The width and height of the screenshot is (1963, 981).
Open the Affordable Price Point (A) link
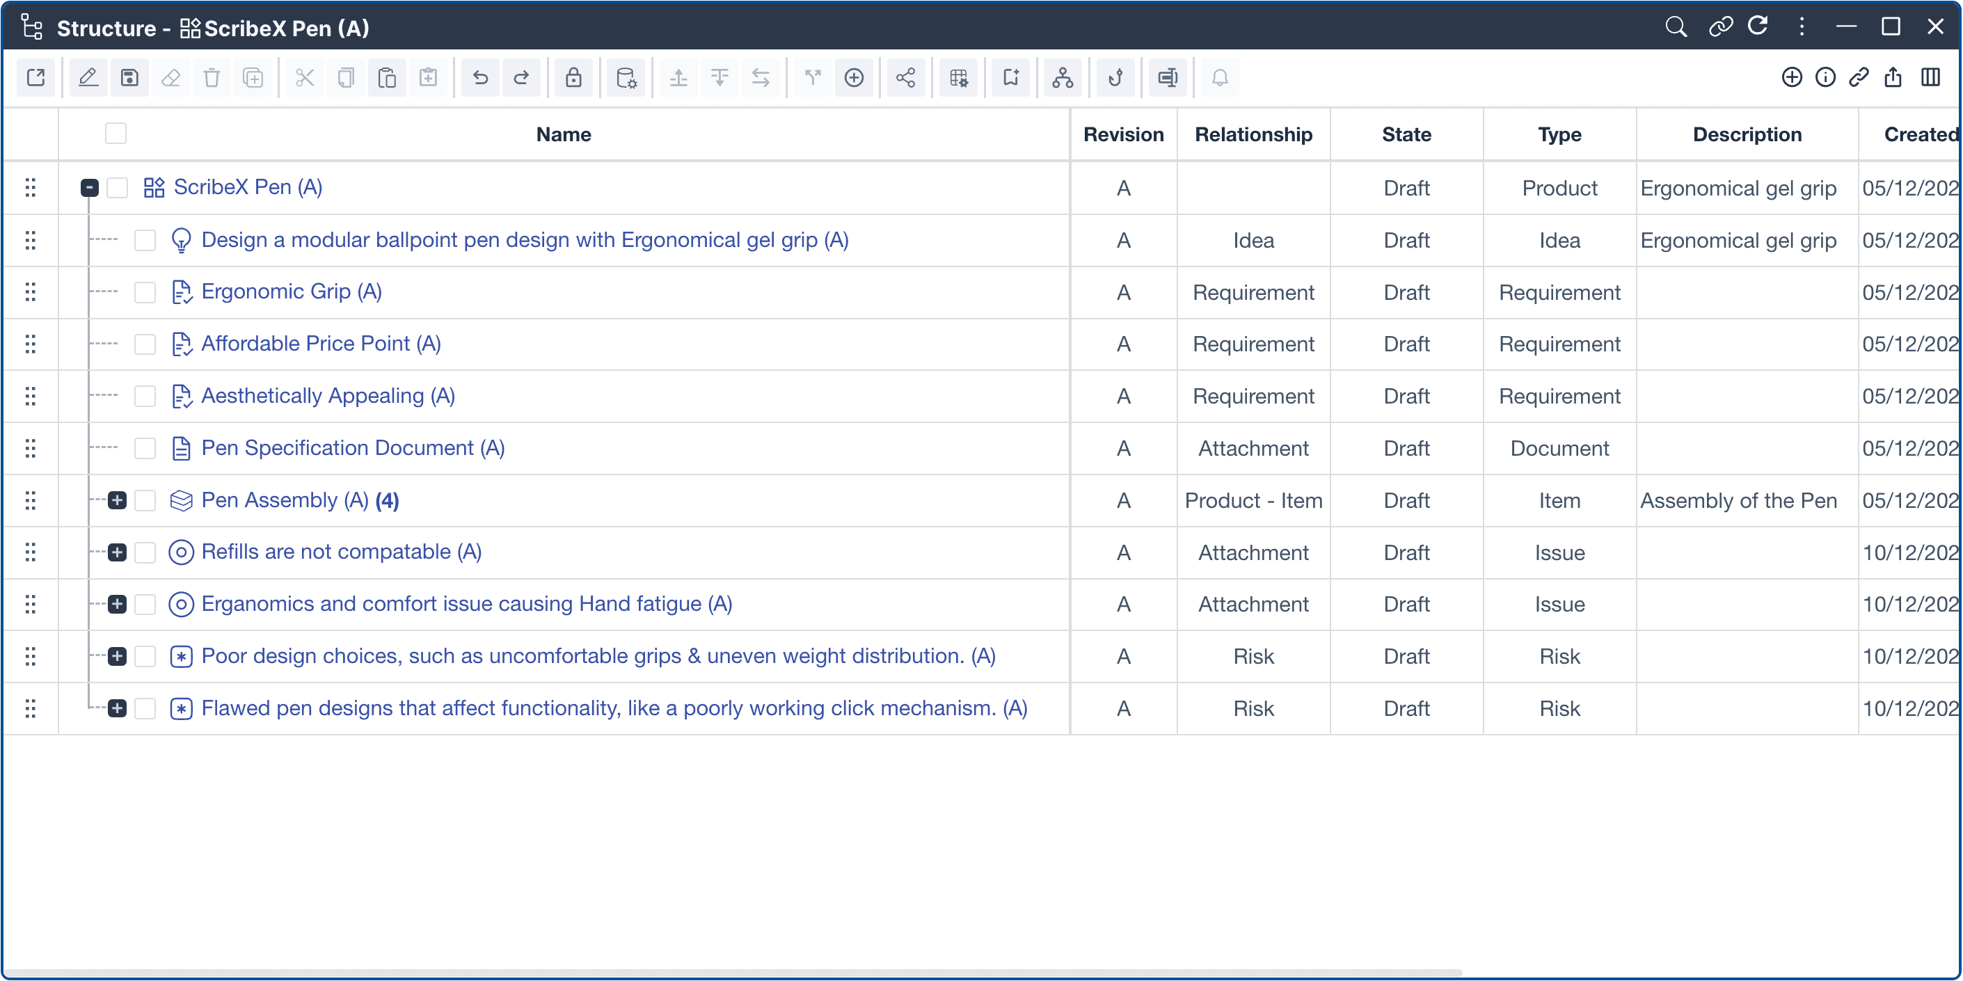coord(321,344)
